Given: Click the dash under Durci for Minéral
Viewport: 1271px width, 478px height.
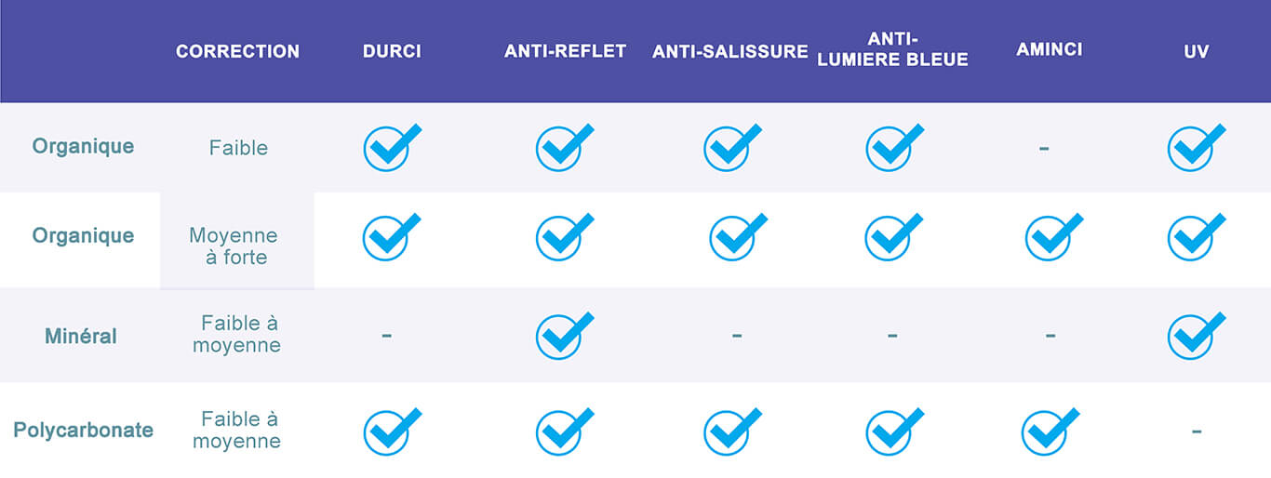Looking at the screenshot, I should tap(387, 334).
